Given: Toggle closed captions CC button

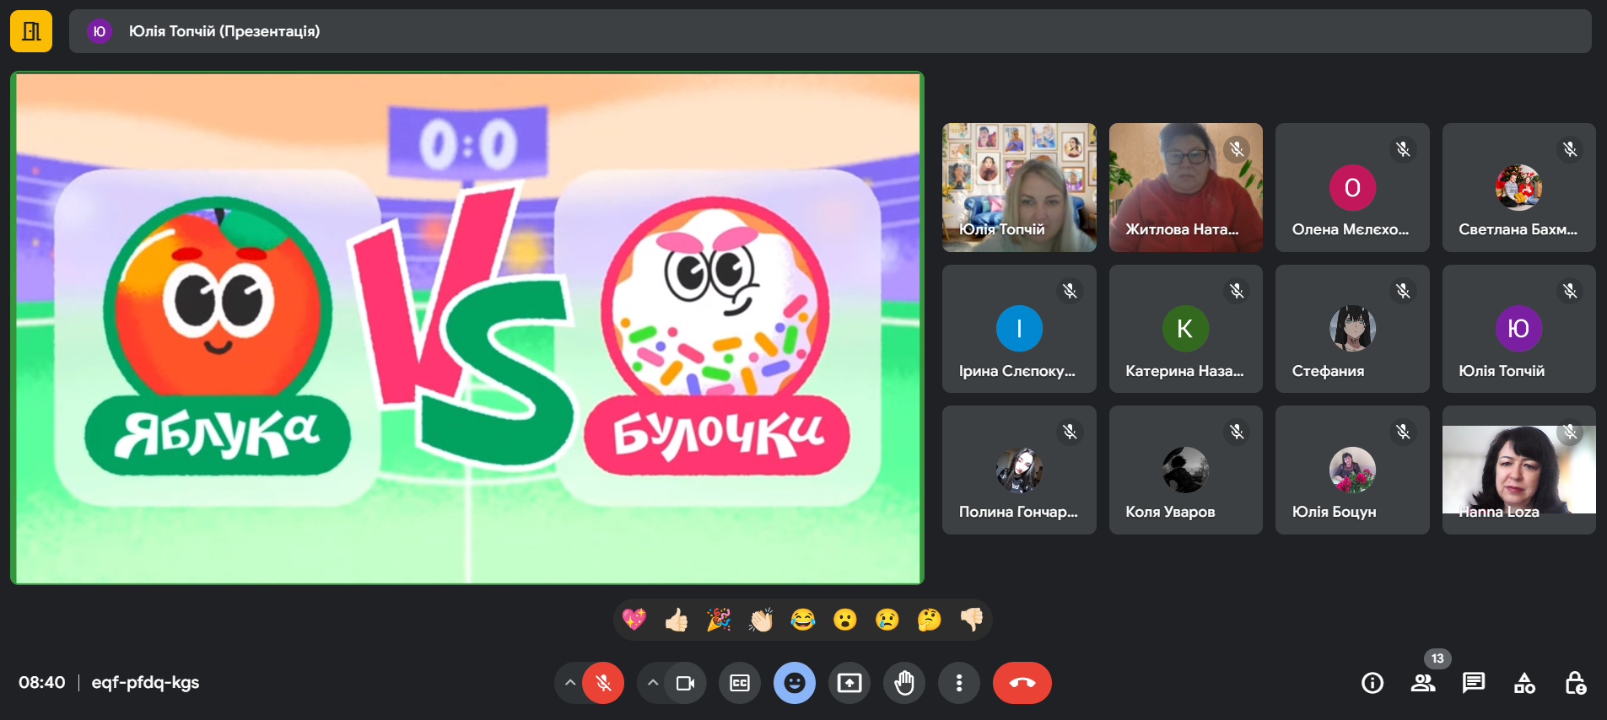Looking at the screenshot, I should coord(740,683).
